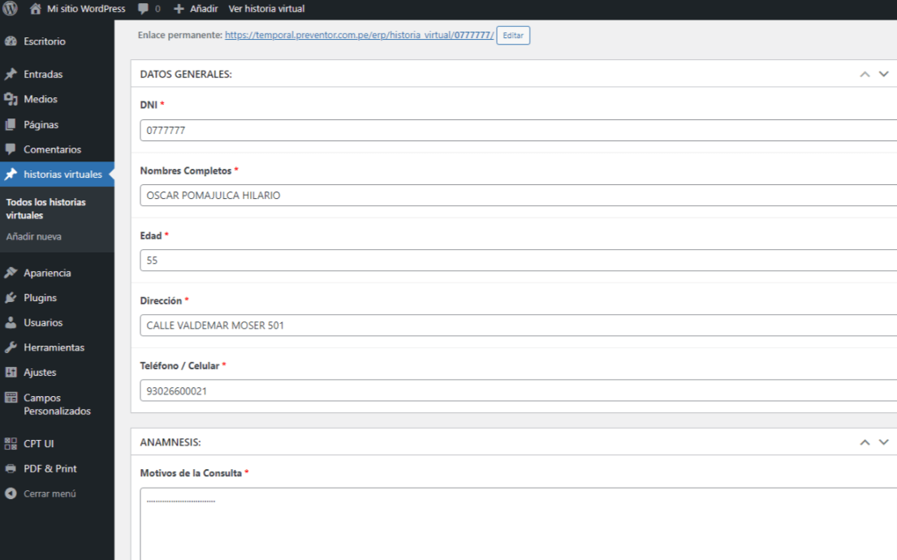Click the Páginas pages icon
897x560 pixels.
[x=11, y=124]
